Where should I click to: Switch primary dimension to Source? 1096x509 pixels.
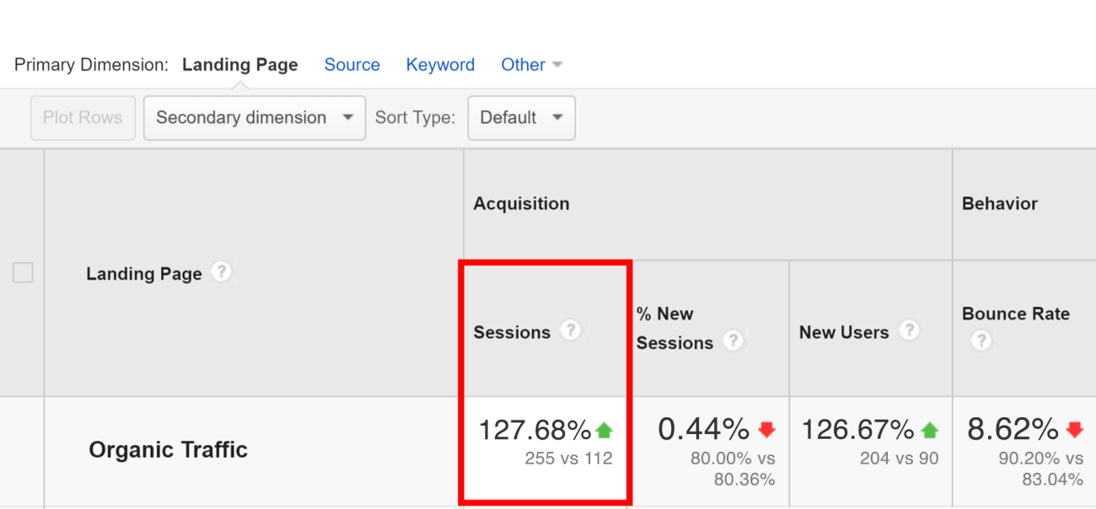coord(352,65)
